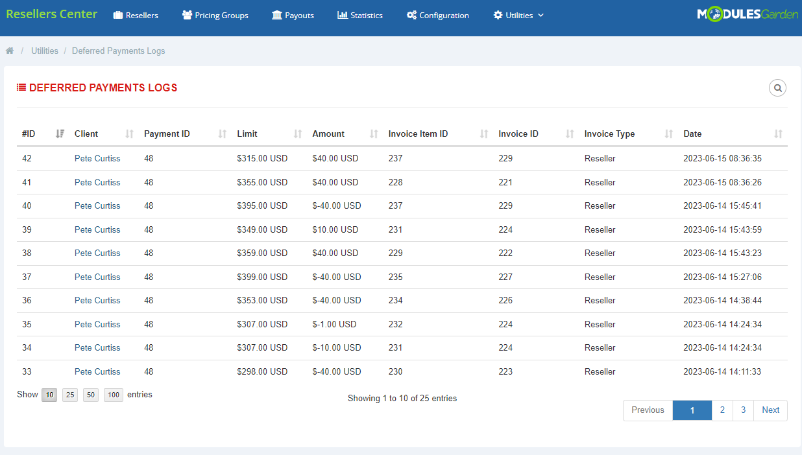Select the $10.00 USD amount cell
The height and width of the screenshot is (455, 802).
pyautogui.click(x=335, y=229)
